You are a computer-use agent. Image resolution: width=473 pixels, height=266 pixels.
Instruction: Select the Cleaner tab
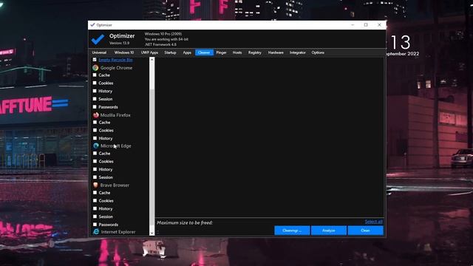point(204,52)
